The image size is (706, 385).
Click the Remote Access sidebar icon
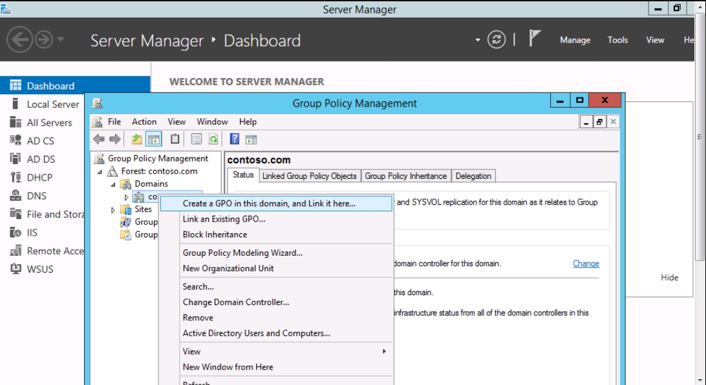pos(16,251)
